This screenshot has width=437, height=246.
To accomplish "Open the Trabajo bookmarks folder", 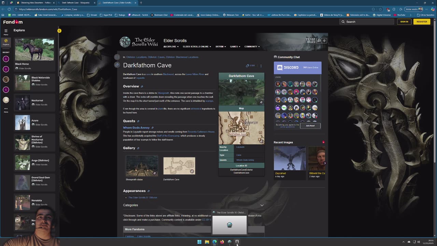I will click(120, 15).
